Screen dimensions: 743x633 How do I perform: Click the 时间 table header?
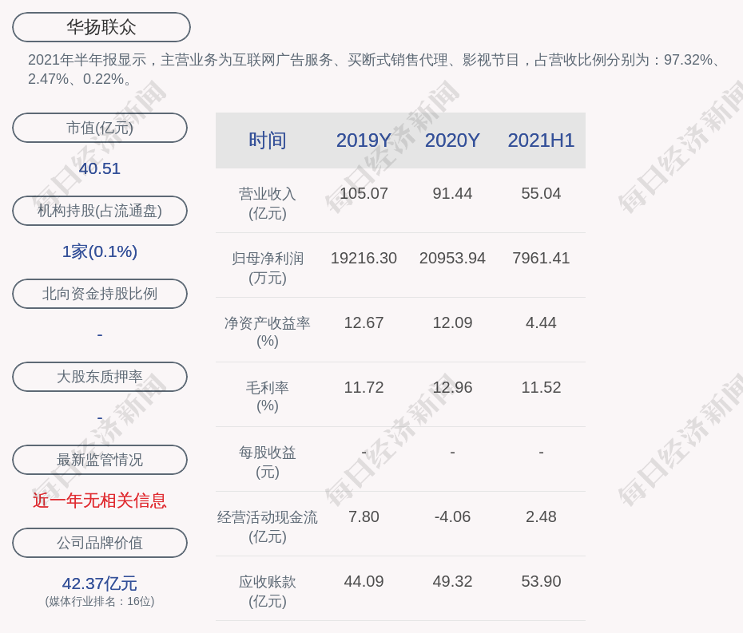tap(268, 140)
